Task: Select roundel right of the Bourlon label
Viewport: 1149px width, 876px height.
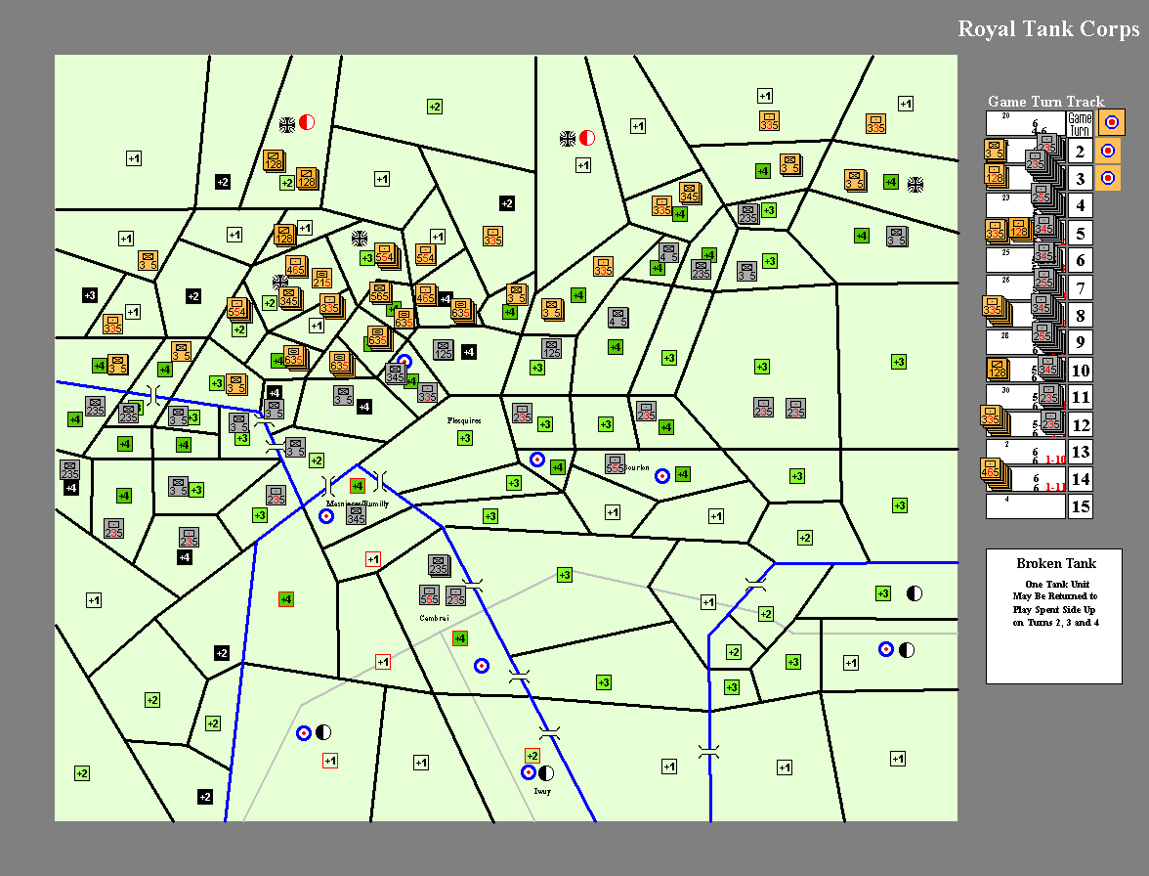Action: tap(661, 476)
